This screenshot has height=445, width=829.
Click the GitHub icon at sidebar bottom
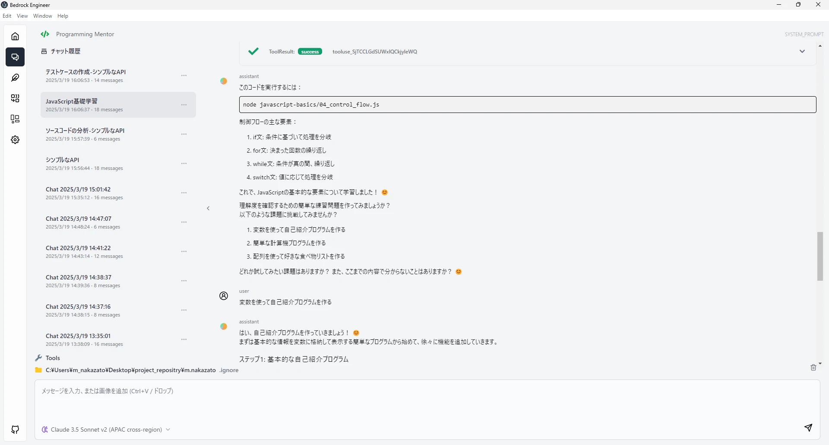pos(15,429)
